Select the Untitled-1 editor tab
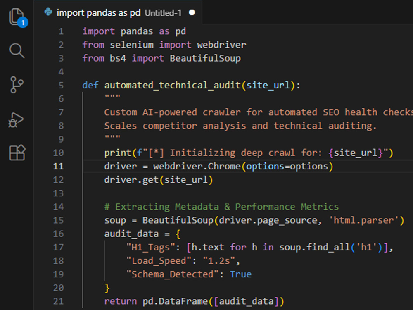Screen dimensions: 413x310 [x=118, y=13]
